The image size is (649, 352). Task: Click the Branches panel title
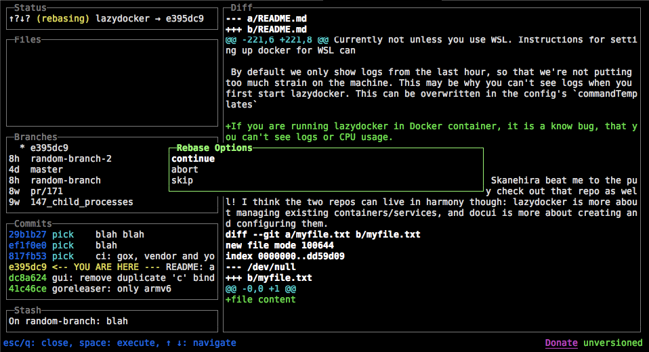coord(36,137)
